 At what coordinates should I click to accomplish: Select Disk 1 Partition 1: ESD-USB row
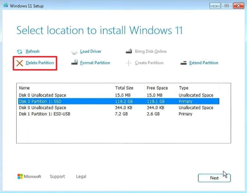tap(119, 114)
